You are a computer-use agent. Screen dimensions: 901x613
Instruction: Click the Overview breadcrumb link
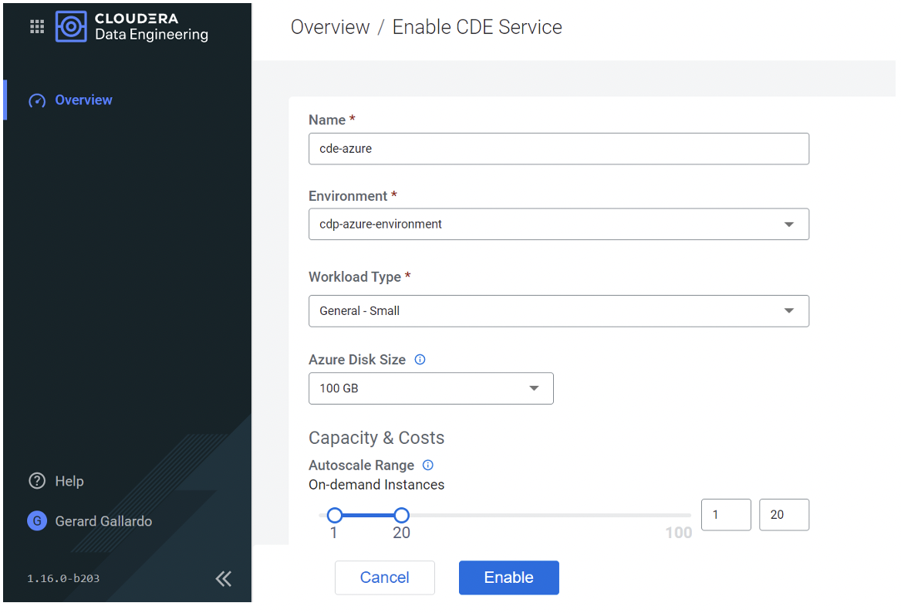point(330,27)
